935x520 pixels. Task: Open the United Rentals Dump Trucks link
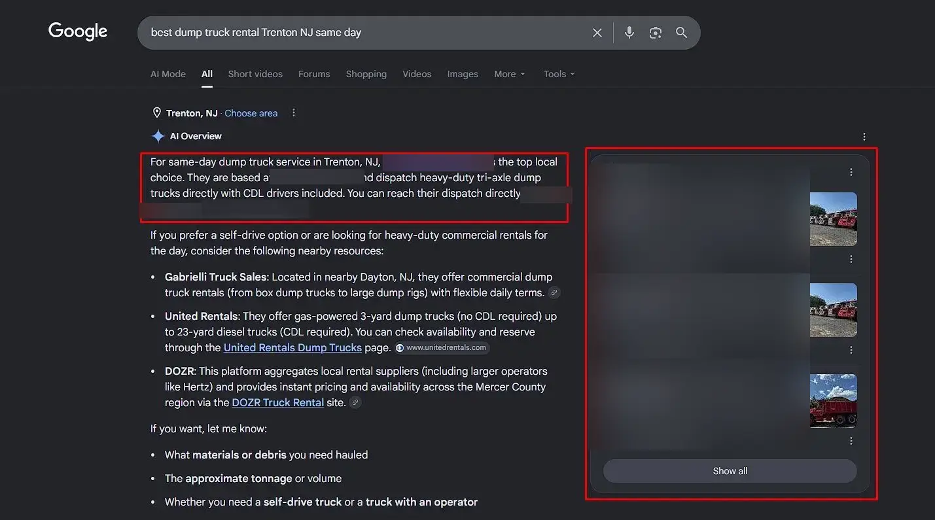click(x=292, y=348)
